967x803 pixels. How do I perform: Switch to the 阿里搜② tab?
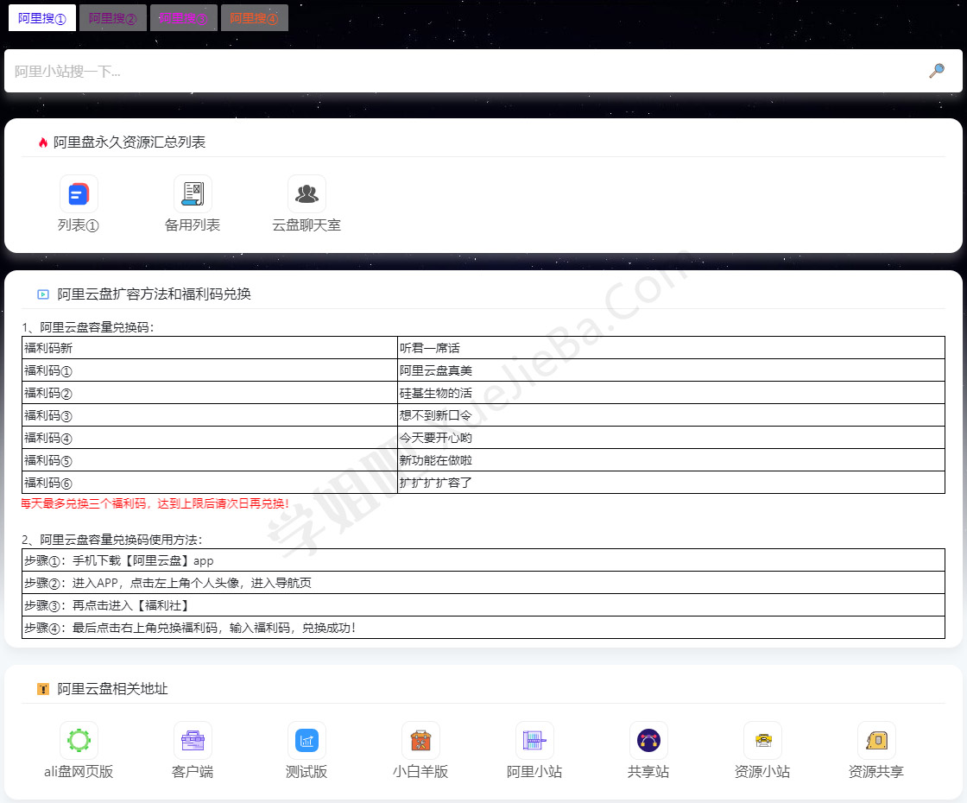coord(113,18)
